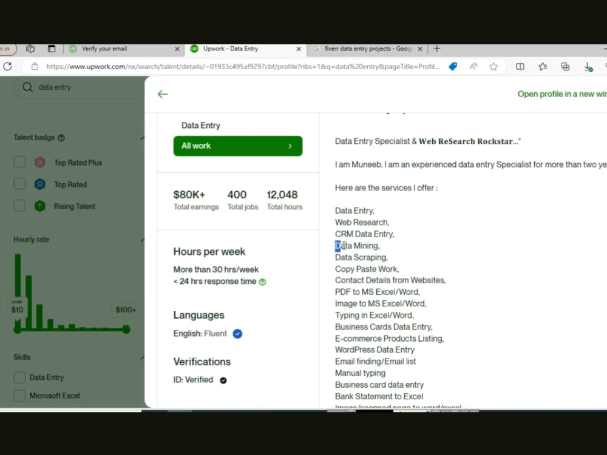Click the back arrow in profile panel
This screenshot has width=607, height=455.
[163, 94]
